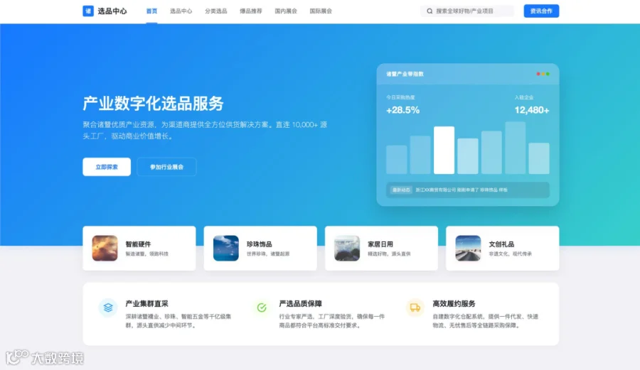Image resolution: width=640 pixels, height=370 pixels.
Task: Open the 选品中心 navigation item
Action: click(x=181, y=11)
